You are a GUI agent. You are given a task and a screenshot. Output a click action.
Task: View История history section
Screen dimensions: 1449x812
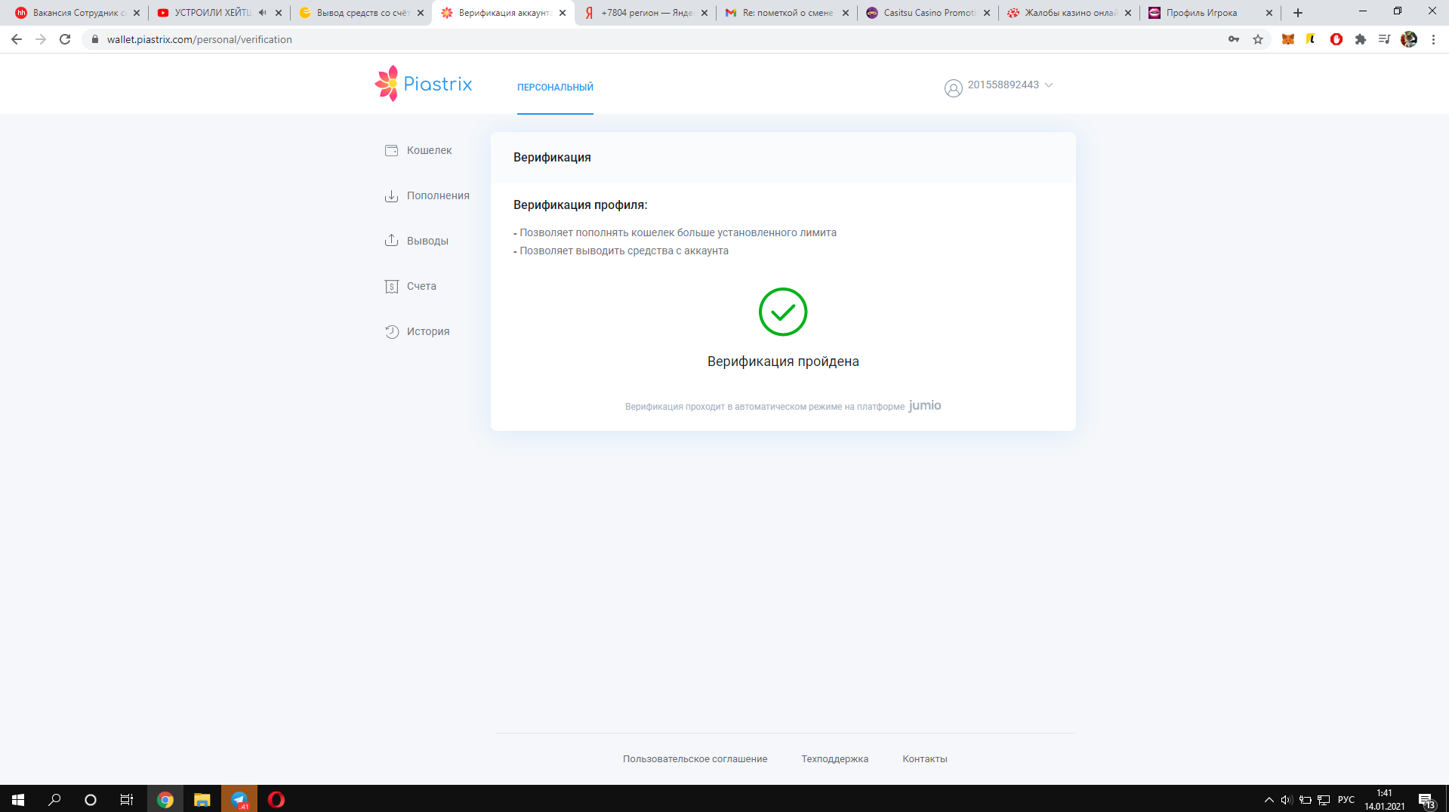(x=417, y=331)
